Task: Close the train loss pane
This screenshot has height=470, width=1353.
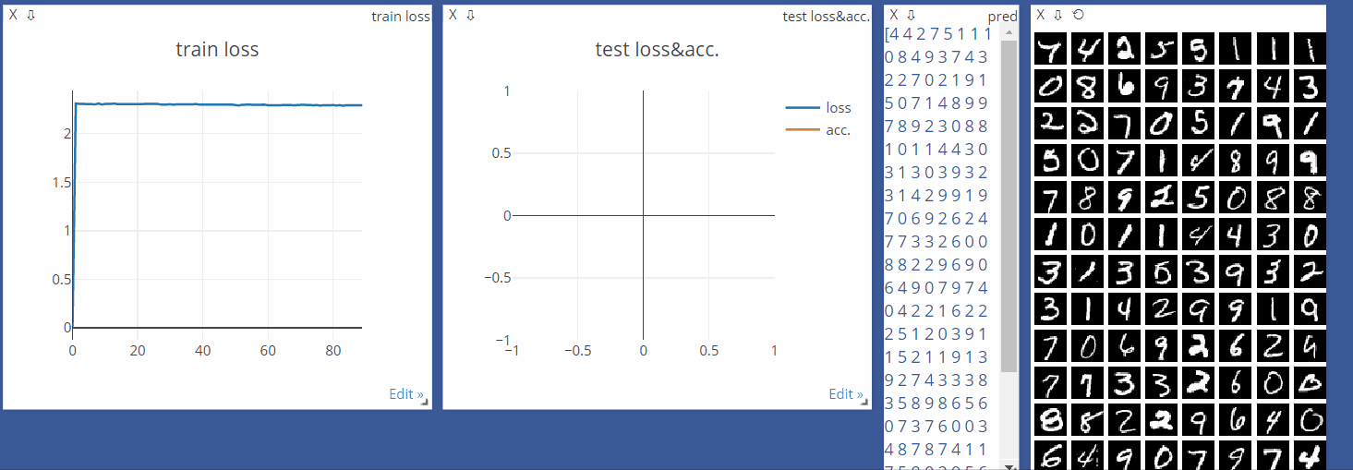Action: 13,15
